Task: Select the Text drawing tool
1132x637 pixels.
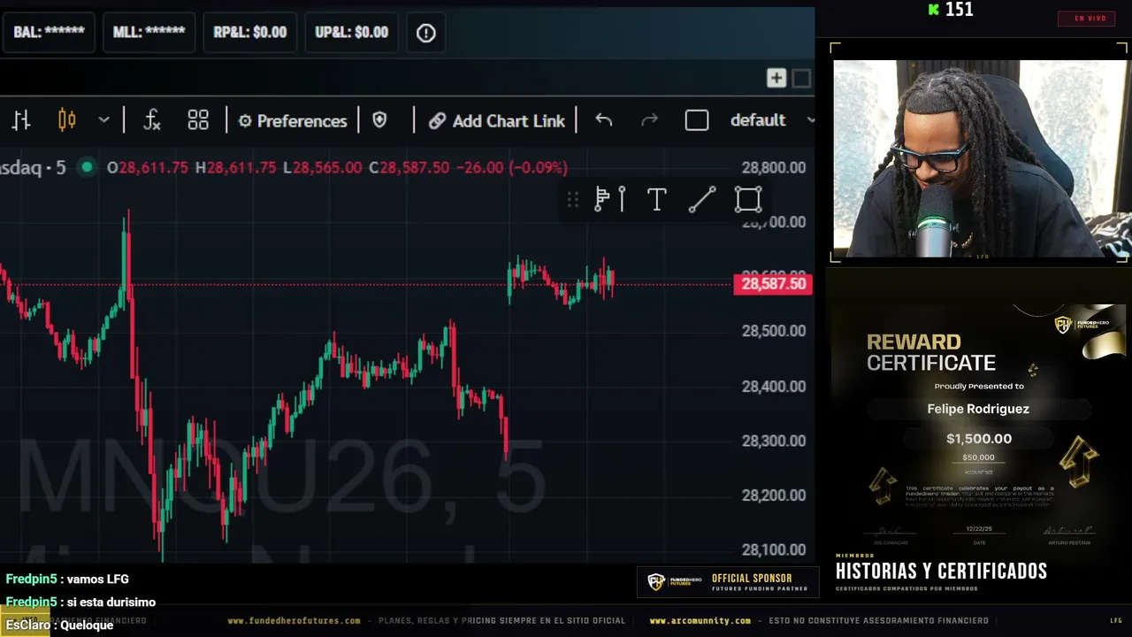Action: point(656,200)
